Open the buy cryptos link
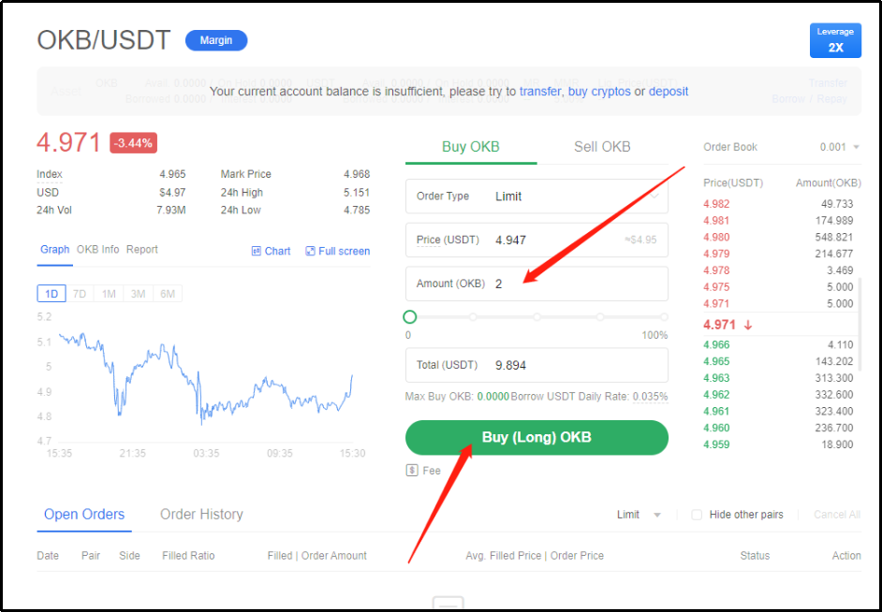This screenshot has width=882, height=612. click(599, 92)
